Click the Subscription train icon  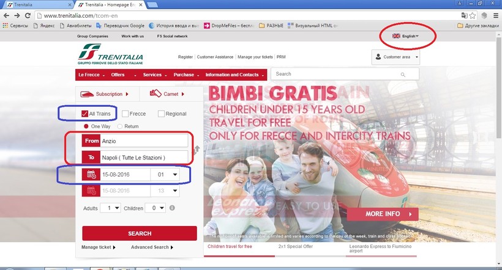click(x=87, y=94)
